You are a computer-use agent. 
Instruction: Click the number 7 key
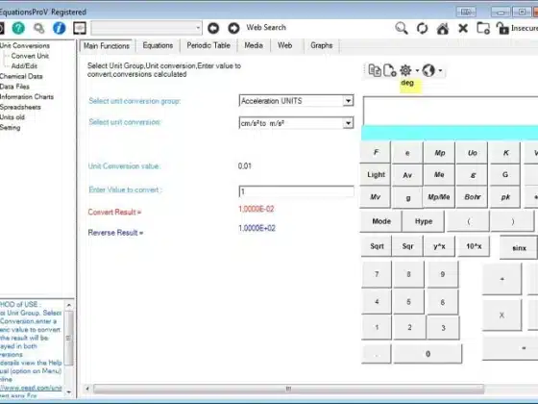[x=377, y=274]
